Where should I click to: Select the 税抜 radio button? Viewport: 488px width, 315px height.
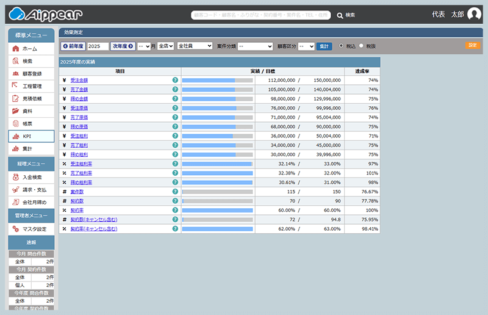click(361, 46)
